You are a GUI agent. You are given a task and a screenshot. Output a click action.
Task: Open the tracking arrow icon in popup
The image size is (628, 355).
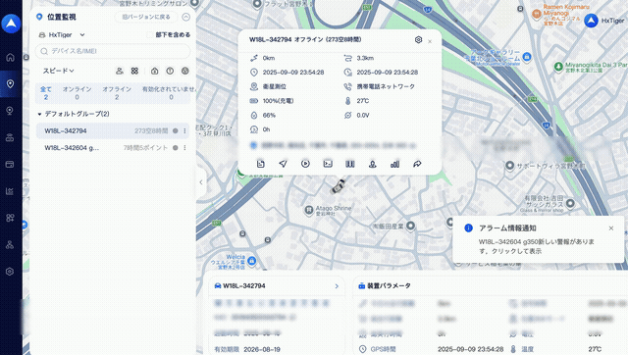[284, 164]
